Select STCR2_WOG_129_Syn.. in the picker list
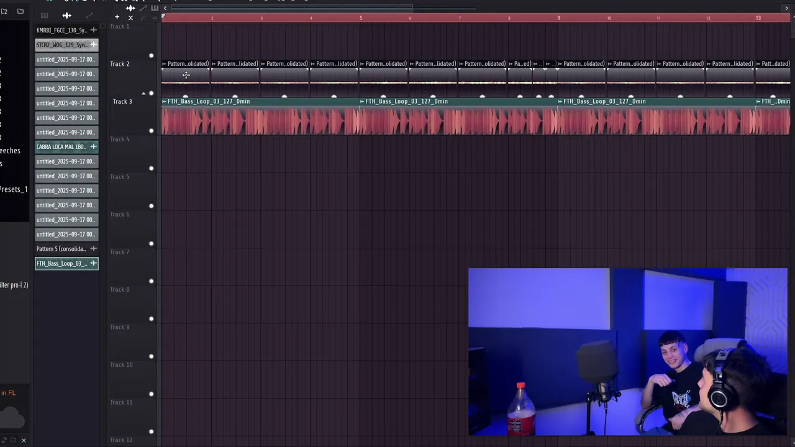 [x=66, y=45]
